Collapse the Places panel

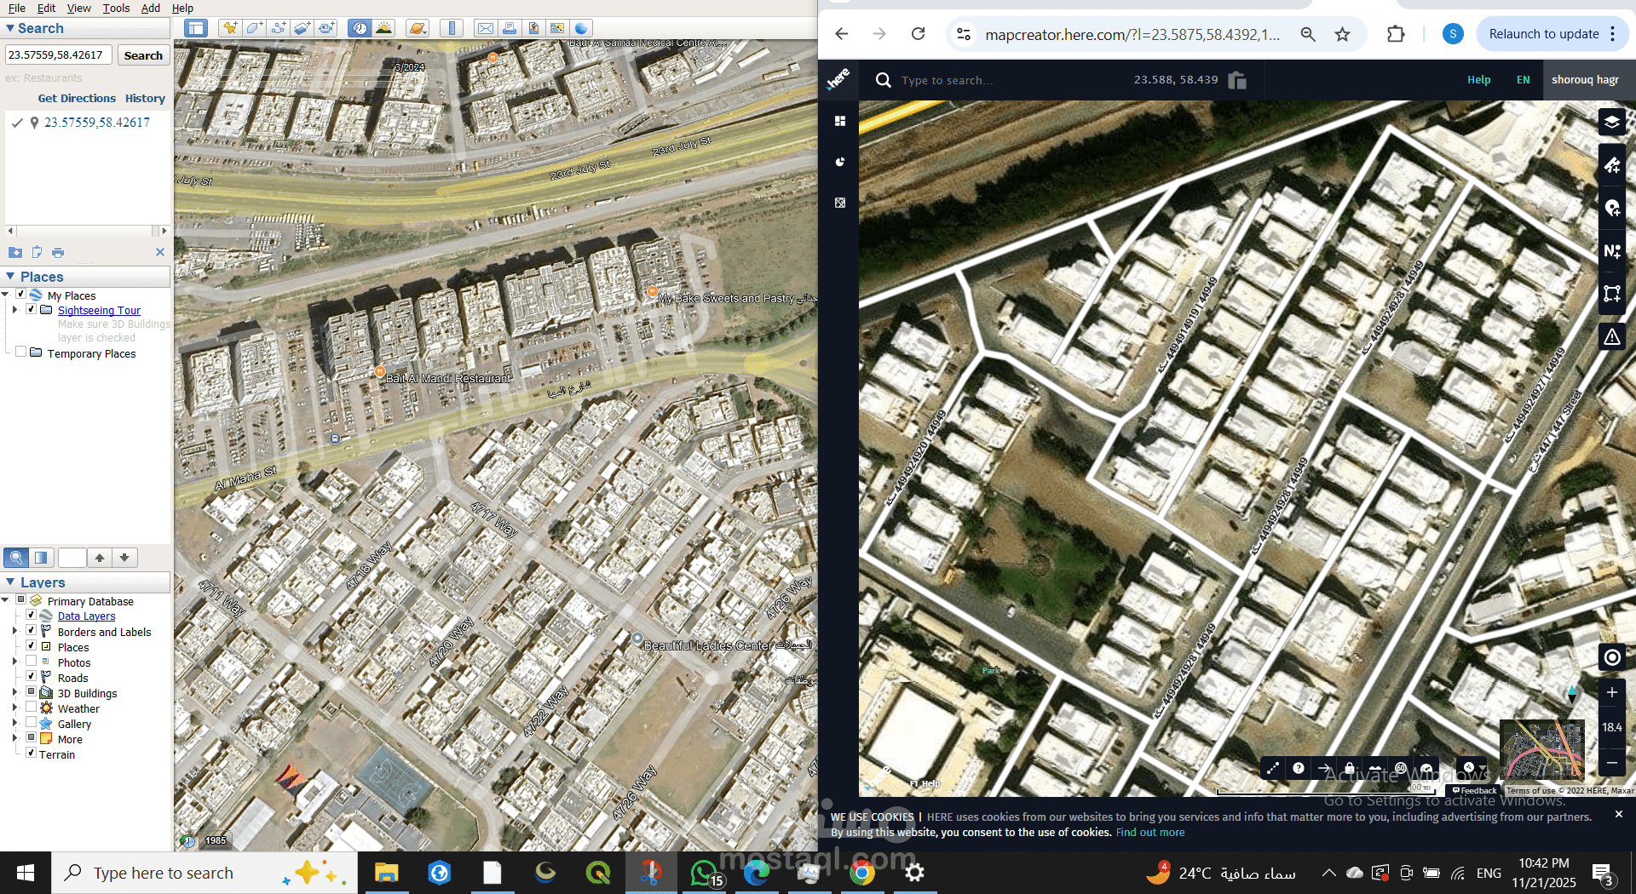tap(10, 277)
